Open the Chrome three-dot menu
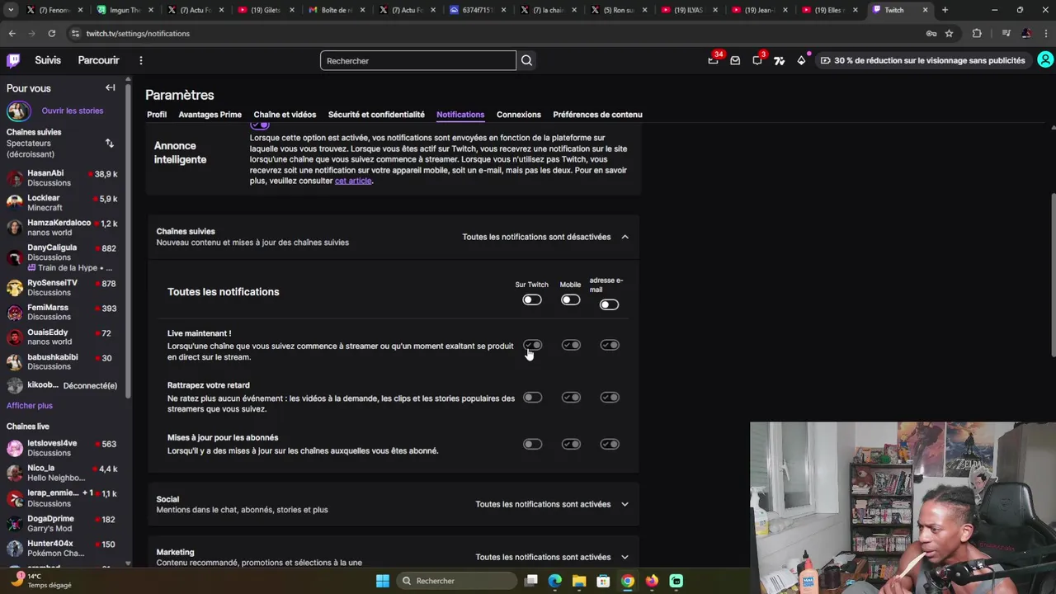 coord(1045,33)
